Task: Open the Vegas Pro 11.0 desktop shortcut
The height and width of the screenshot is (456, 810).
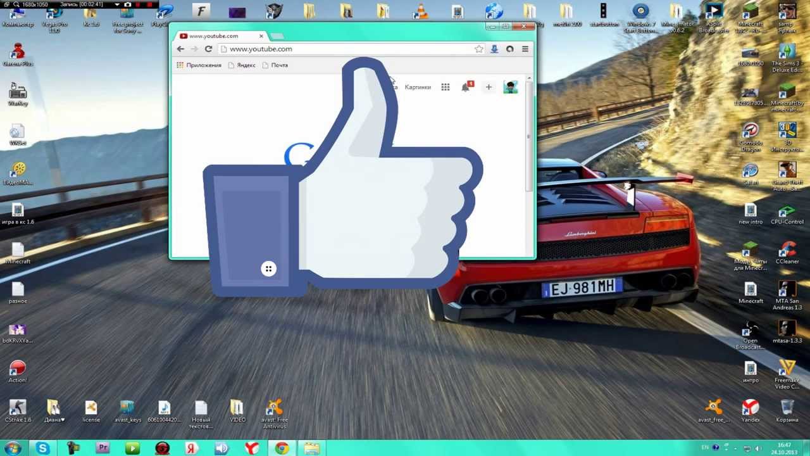Action: 54,19
